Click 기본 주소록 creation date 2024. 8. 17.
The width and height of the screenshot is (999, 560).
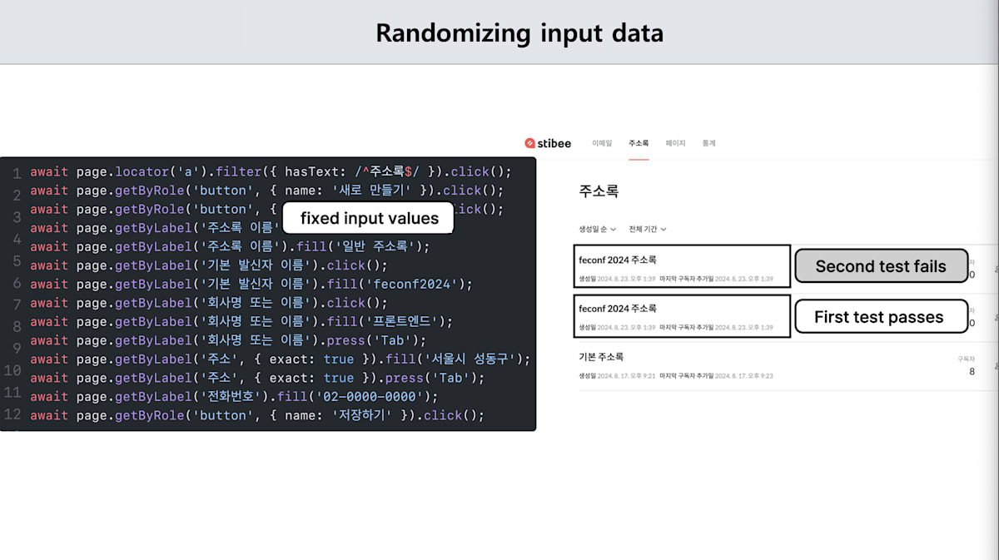(x=624, y=376)
